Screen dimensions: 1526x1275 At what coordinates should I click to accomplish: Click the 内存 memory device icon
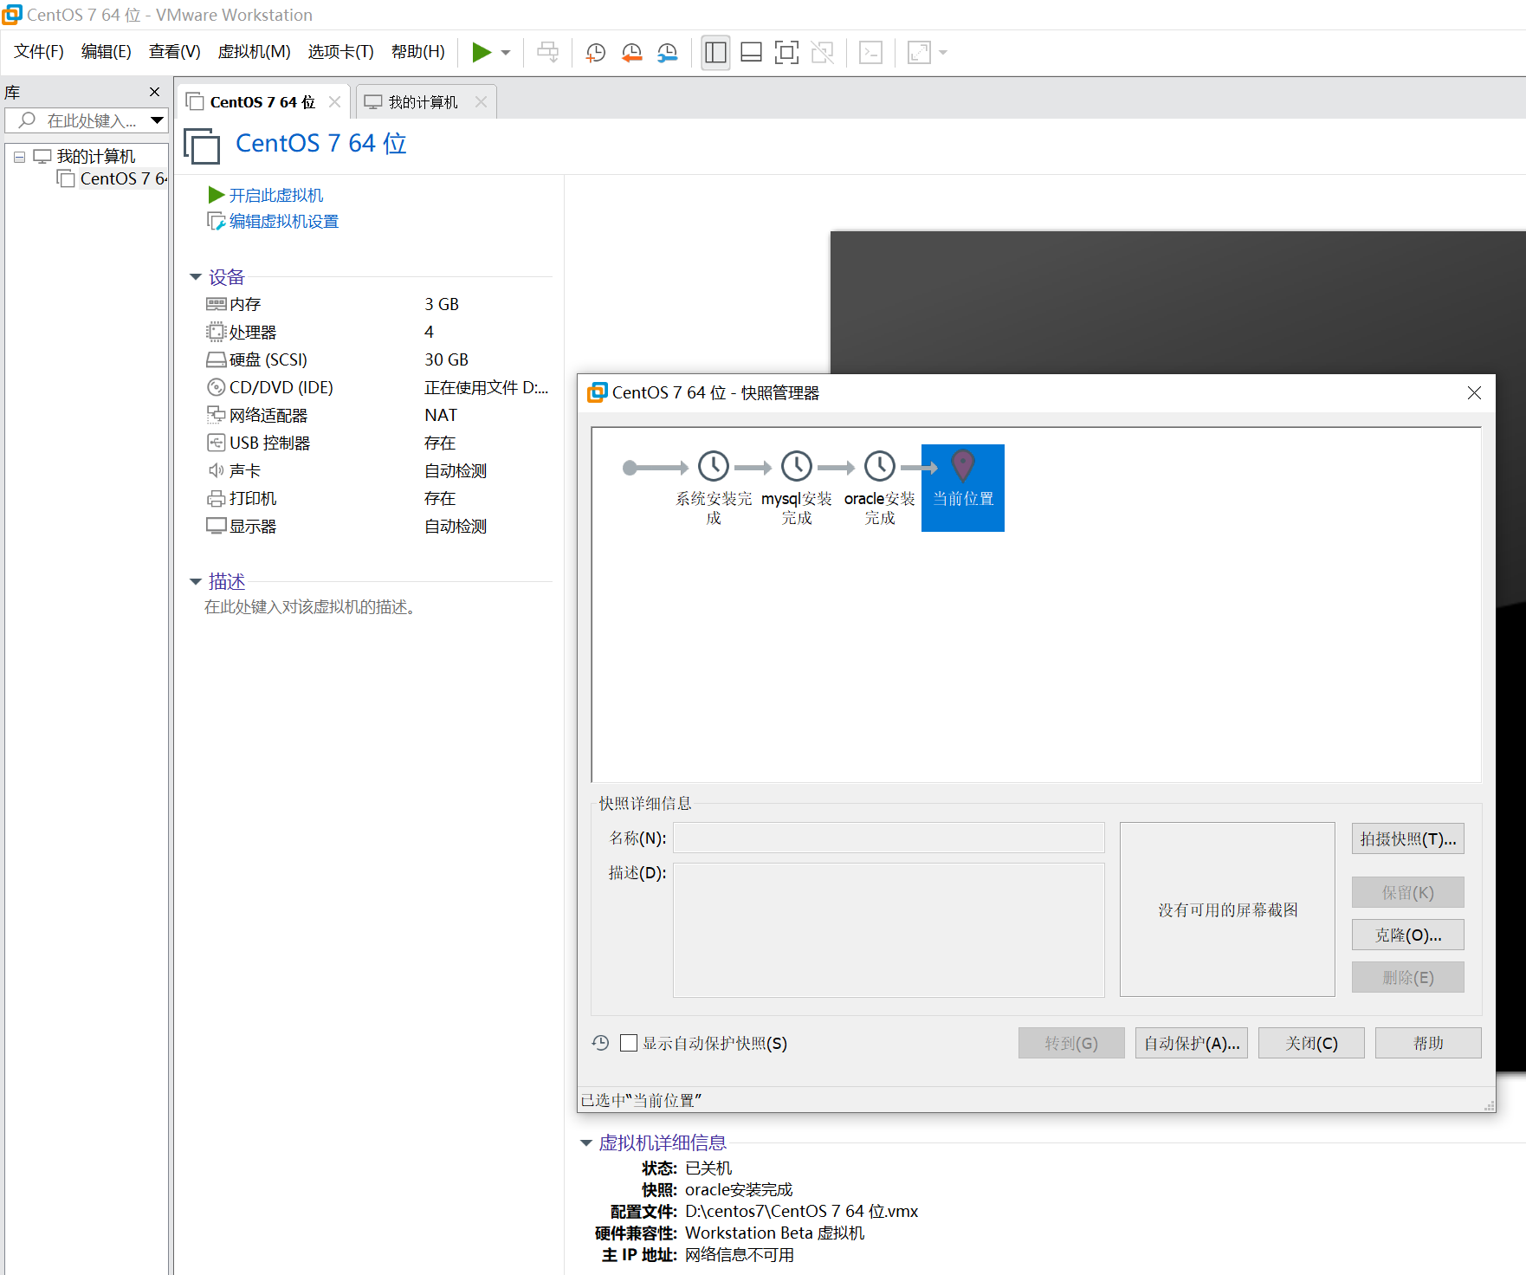tap(216, 304)
